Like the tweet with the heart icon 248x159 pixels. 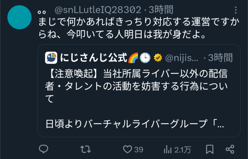[x=127, y=149]
